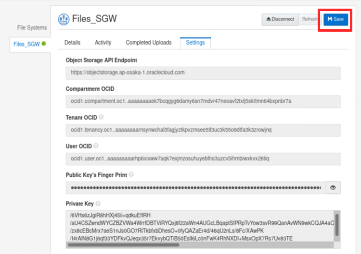Viewport: 361px width, 254px height.
Task: Click the Tenant OCID help icon
Action: tap(101, 117)
